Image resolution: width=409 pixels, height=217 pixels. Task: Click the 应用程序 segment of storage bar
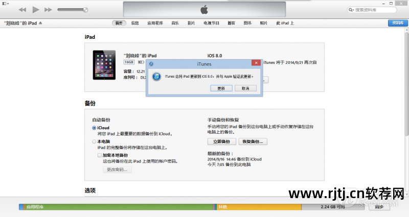[x=119, y=207]
